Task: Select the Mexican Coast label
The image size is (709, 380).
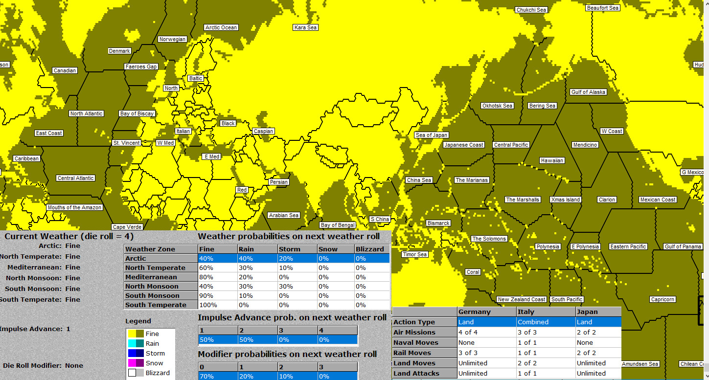Action: coord(658,200)
